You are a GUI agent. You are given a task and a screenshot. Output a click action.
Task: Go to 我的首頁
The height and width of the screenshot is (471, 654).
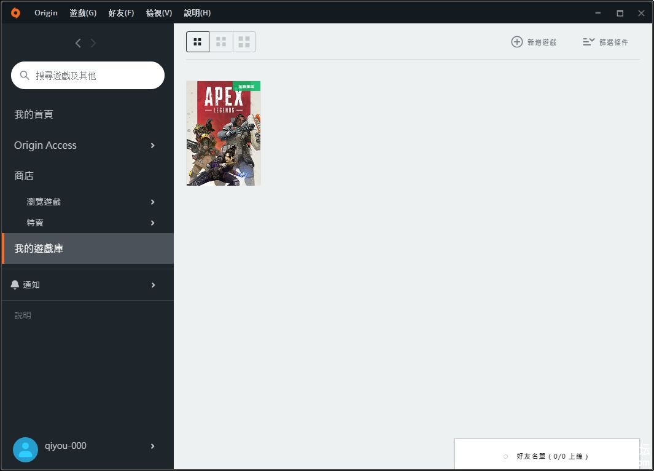point(34,114)
